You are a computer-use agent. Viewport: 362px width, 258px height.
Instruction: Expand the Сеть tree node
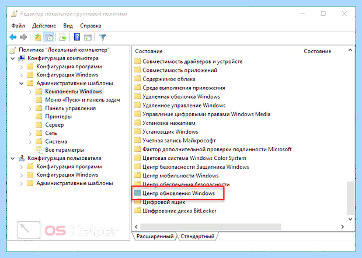coord(30,133)
